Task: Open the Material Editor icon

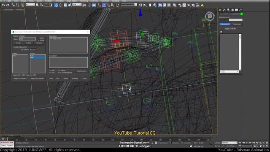Action: (x=174, y=5)
